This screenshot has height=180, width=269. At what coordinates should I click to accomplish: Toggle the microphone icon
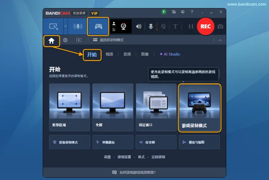[x=151, y=27]
